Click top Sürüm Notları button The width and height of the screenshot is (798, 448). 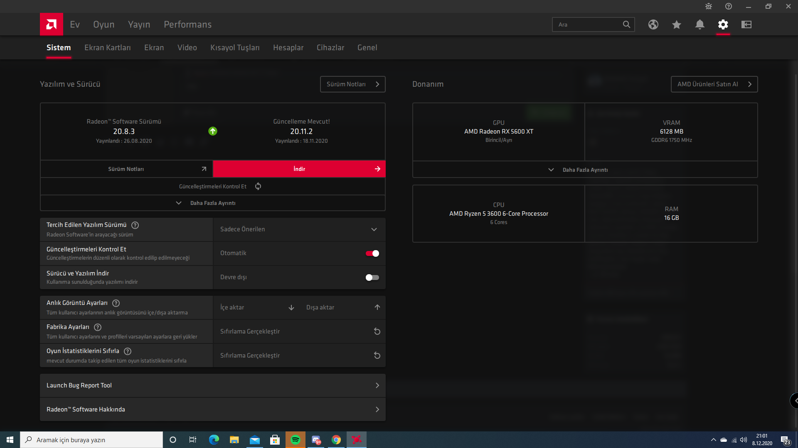tap(353, 84)
